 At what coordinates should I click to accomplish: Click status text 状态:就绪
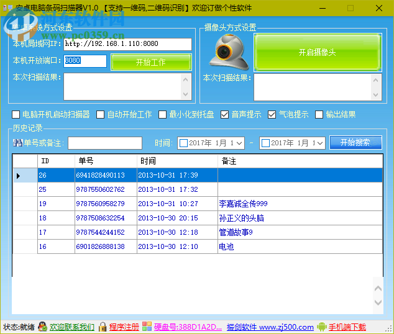tap(19, 327)
